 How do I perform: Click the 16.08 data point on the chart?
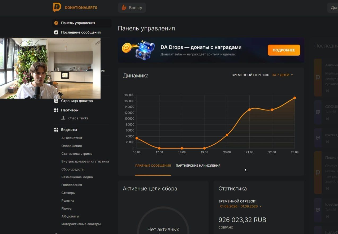[137, 138]
